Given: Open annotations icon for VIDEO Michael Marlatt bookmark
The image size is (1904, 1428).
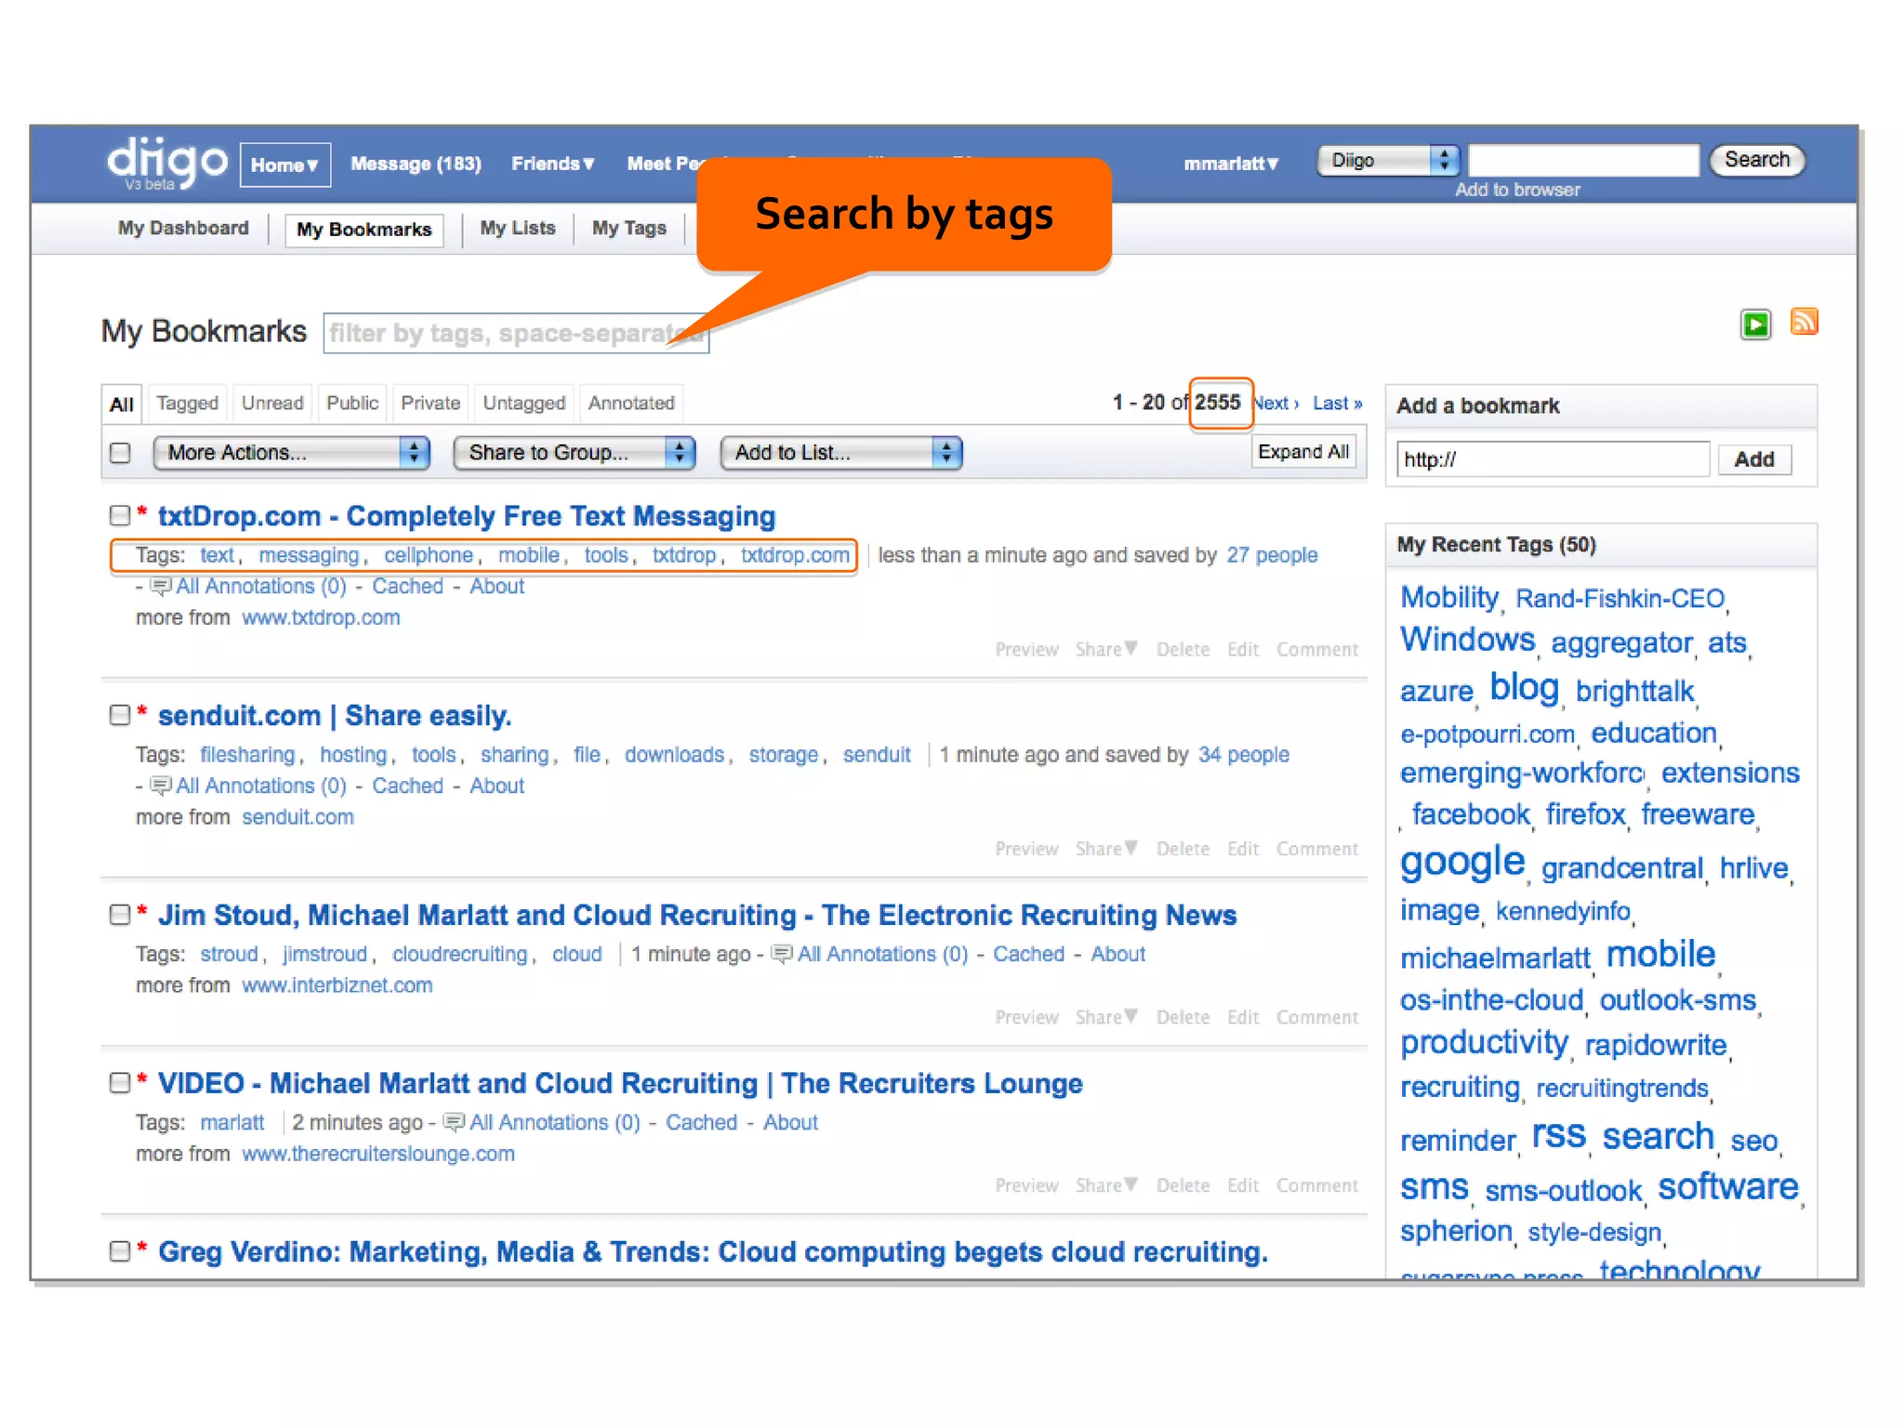Looking at the screenshot, I should 455,1123.
